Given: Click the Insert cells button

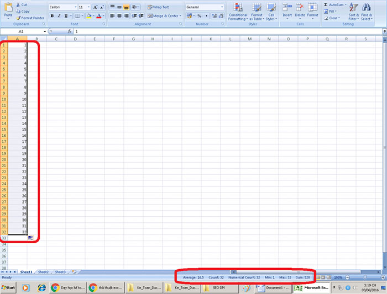Looking at the screenshot, I should point(287,12).
